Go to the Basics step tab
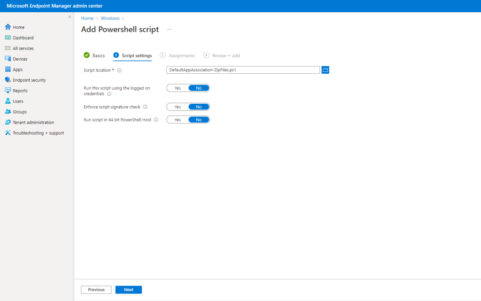The image size is (481, 301). (98, 55)
